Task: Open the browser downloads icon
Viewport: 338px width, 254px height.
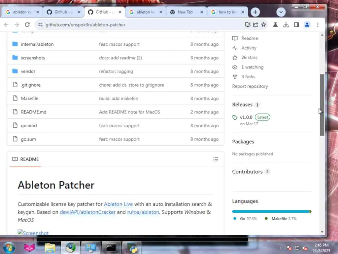Action: pos(286,24)
